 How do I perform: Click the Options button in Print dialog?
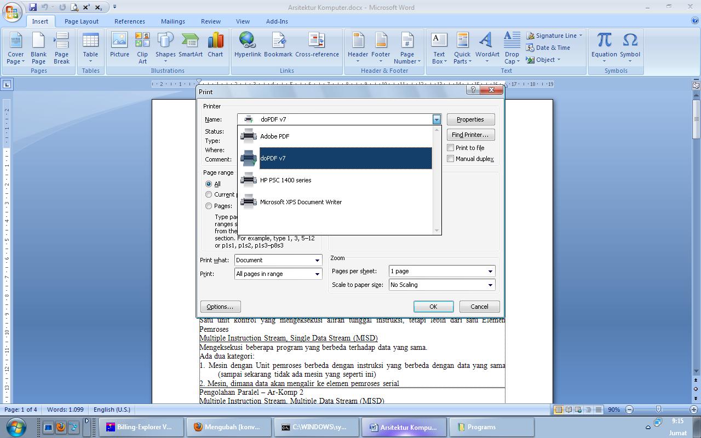220,307
